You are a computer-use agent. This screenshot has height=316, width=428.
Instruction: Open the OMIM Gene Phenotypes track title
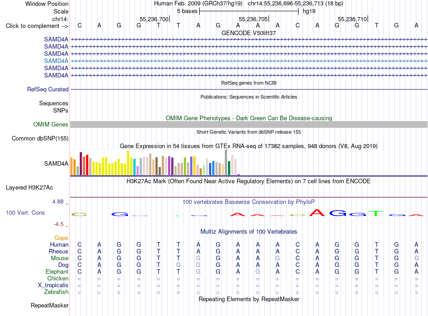(x=249, y=118)
